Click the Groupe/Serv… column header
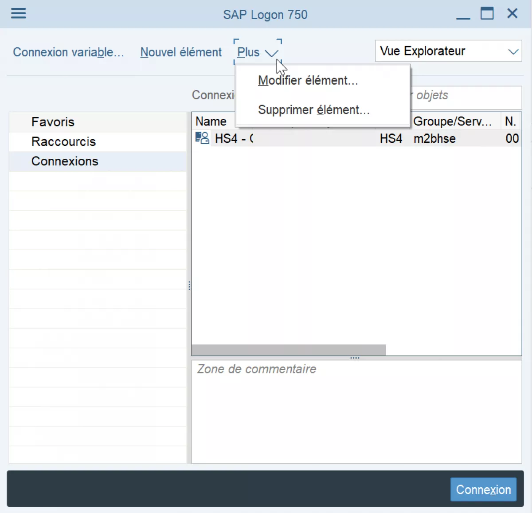The width and height of the screenshot is (532, 513). click(x=453, y=121)
